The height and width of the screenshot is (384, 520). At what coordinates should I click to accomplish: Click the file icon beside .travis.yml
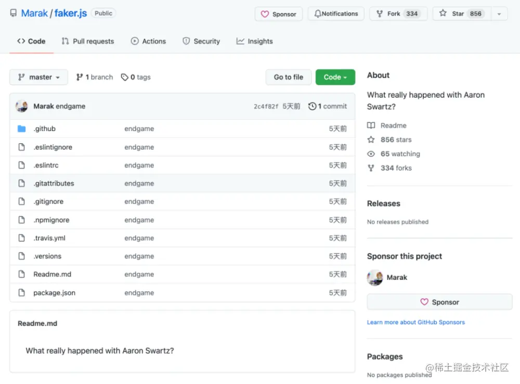21,238
